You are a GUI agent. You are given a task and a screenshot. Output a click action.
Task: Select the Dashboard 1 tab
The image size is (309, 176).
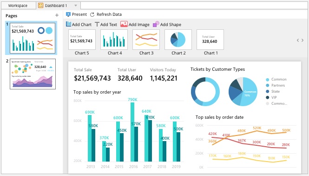(x=59, y=6)
